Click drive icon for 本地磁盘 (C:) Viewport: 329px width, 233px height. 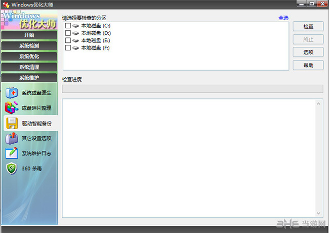(x=75, y=26)
